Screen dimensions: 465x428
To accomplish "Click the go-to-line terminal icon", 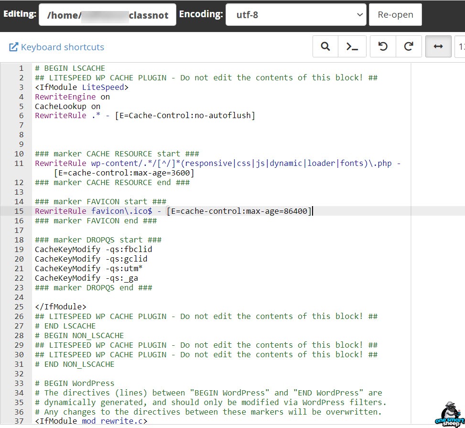I will 352,46.
